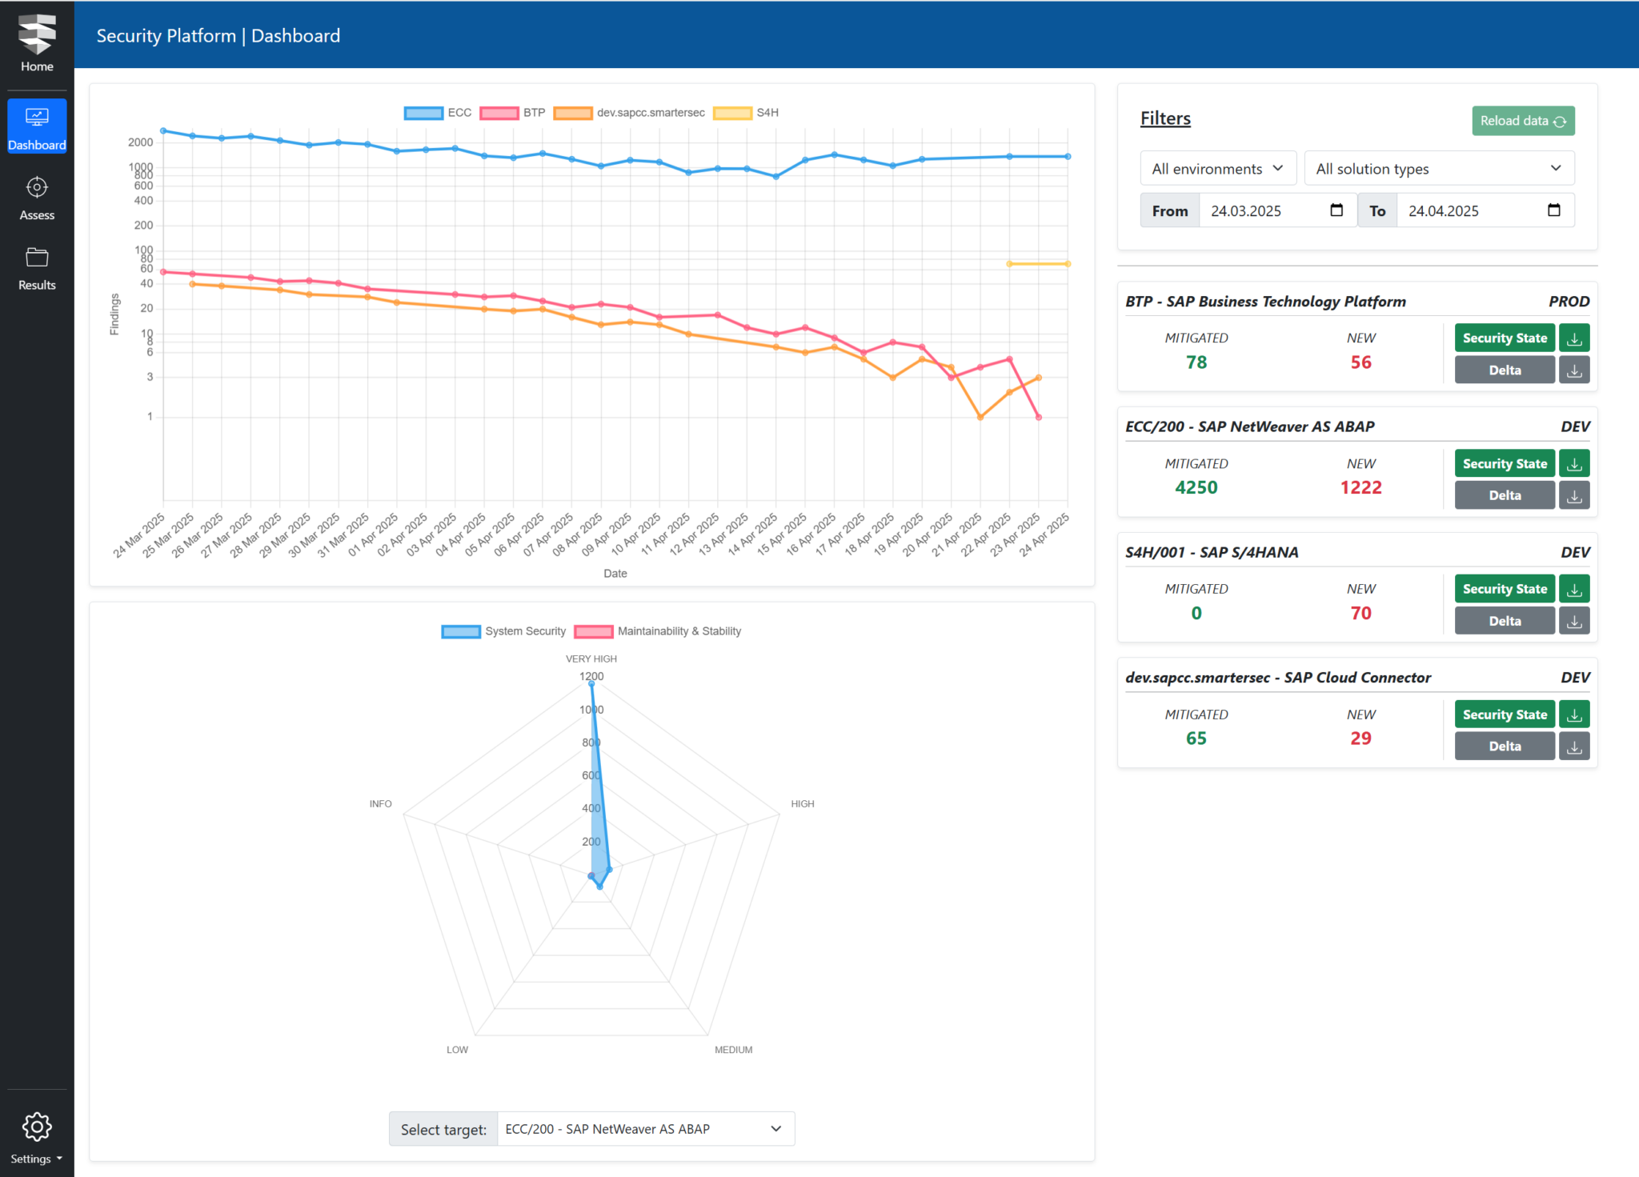The height and width of the screenshot is (1177, 1639).
Task: Toggle the ECC series in the chart legend
Action: (438, 113)
